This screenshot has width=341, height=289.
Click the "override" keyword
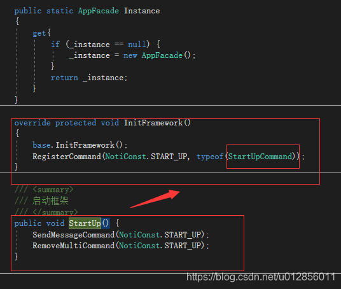click(32, 123)
